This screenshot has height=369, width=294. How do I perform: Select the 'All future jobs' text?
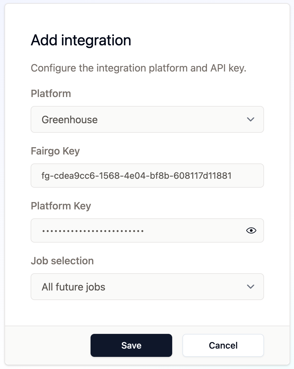coord(73,287)
